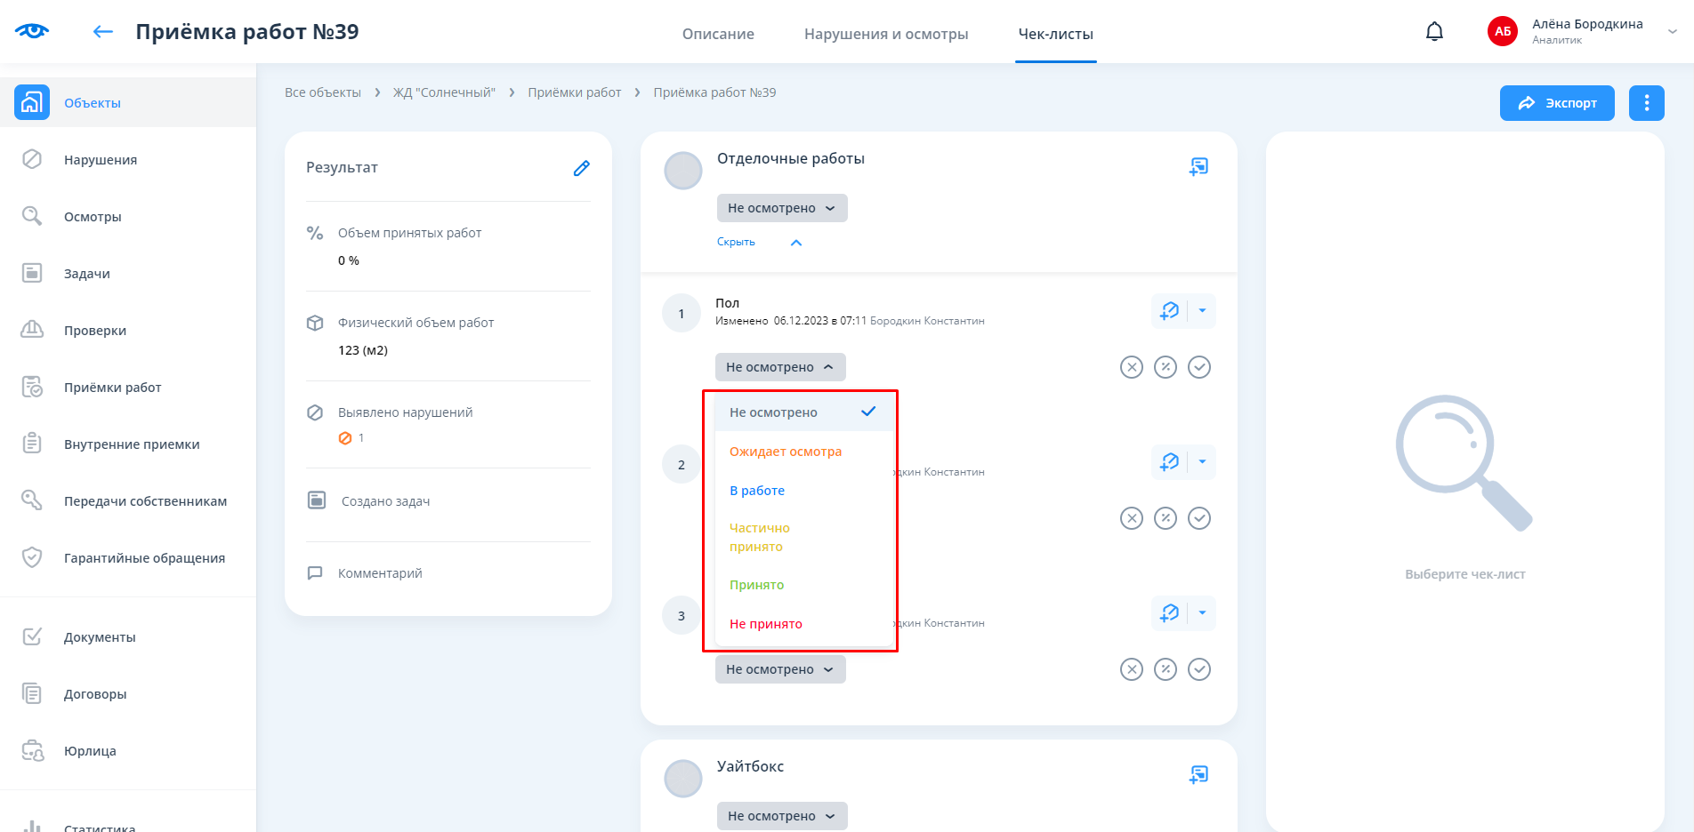This screenshot has height=832, width=1694.
Task: Click the add-comment icon for Отделочные работы
Action: point(1198,166)
